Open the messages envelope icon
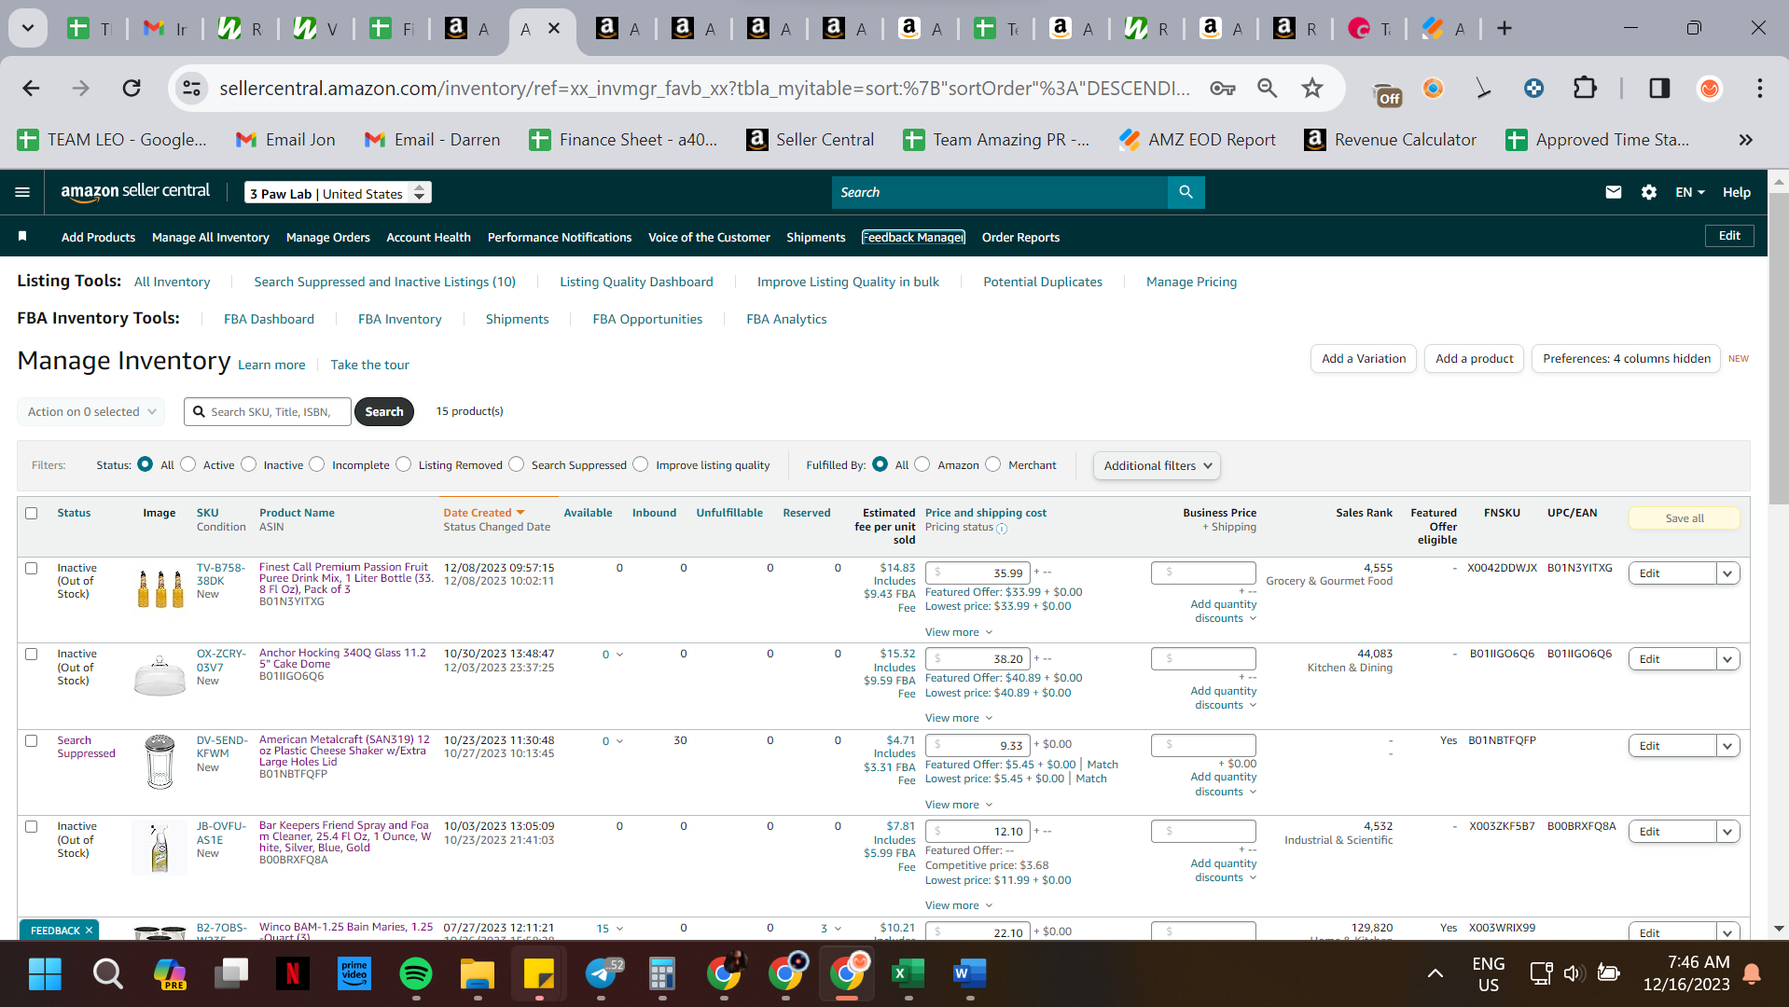1789x1007 pixels. pyautogui.click(x=1613, y=192)
